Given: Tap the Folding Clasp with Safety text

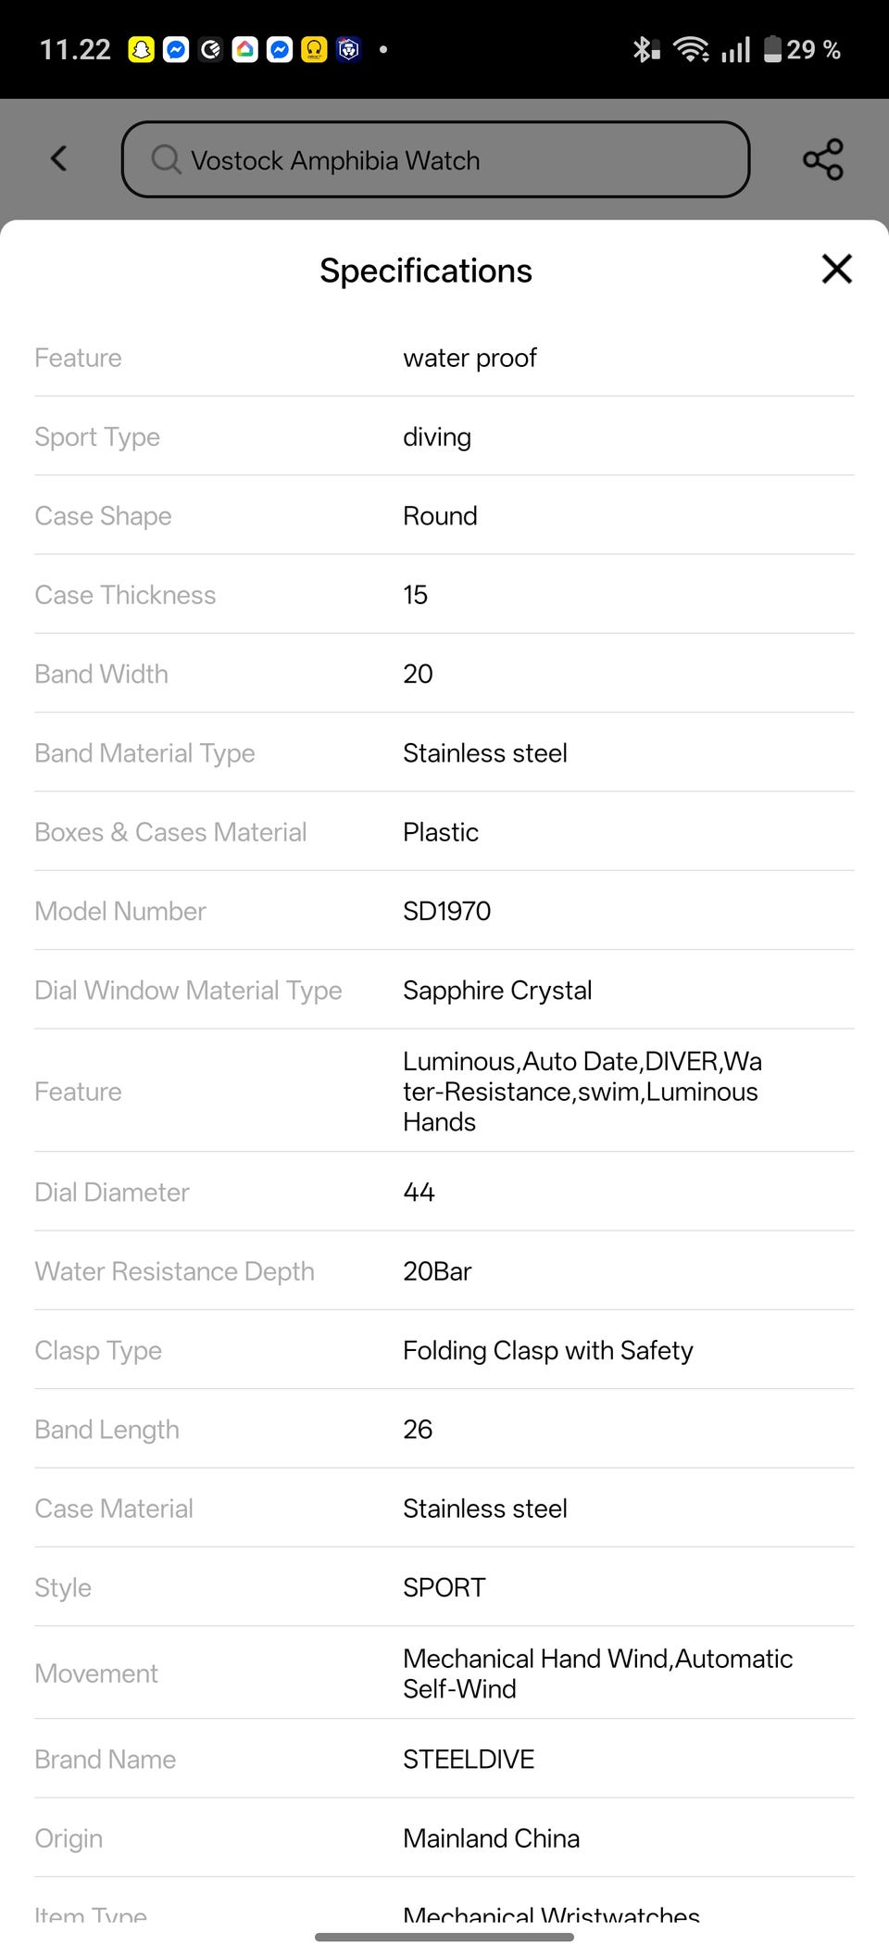Looking at the screenshot, I should coord(547,1350).
